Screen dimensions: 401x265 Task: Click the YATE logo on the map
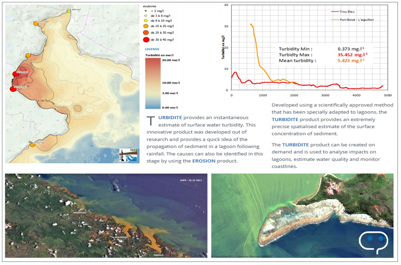coord(128,155)
